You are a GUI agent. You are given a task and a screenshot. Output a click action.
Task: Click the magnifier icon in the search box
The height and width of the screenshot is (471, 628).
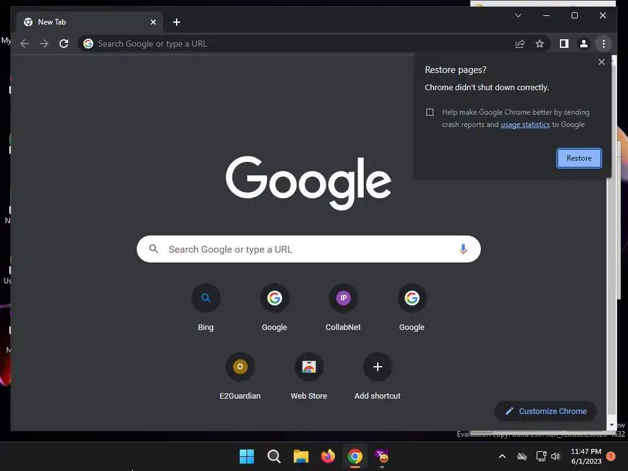tap(153, 249)
